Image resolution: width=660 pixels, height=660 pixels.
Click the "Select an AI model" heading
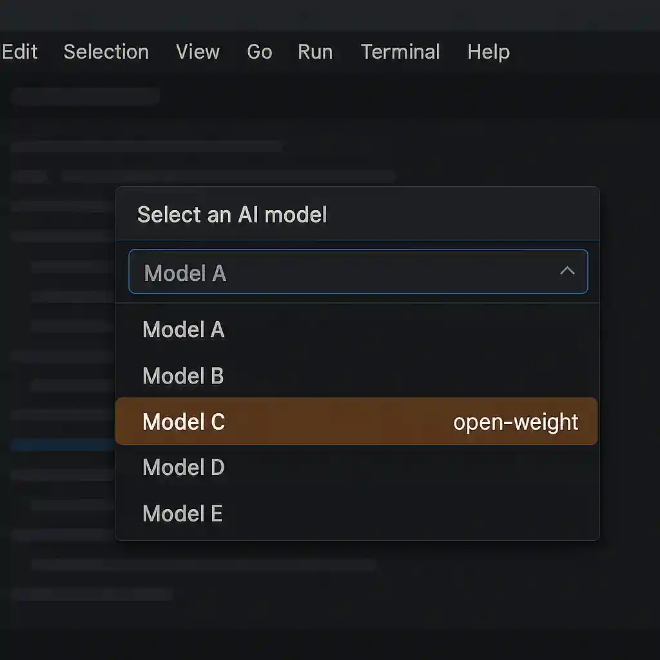coord(232,215)
